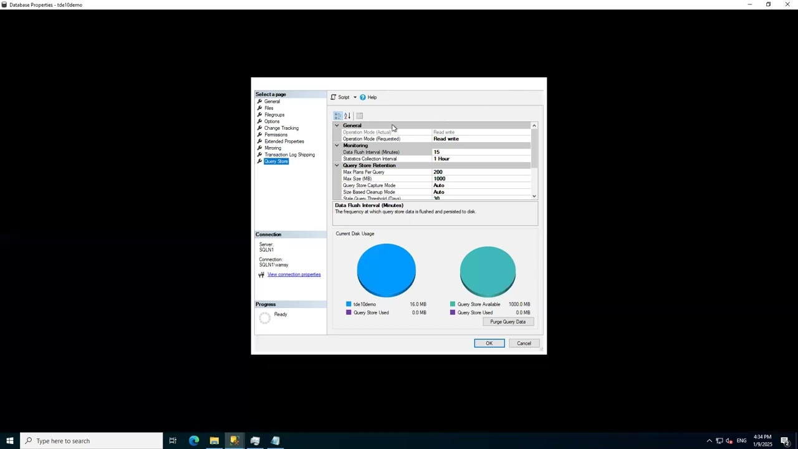Click Purge Query Data button
The height and width of the screenshot is (449, 798).
pos(507,322)
